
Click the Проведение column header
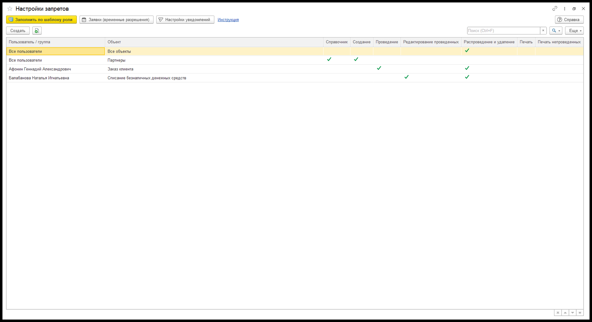click(x=387, y=42)
